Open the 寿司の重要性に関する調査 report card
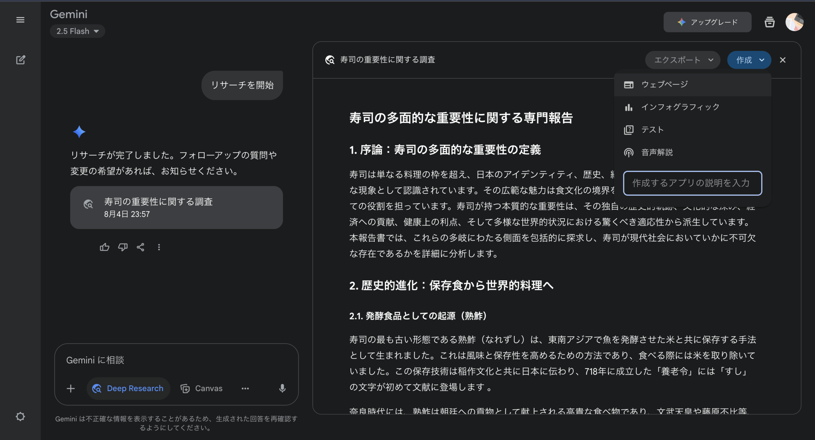 [x=176, y=207]
